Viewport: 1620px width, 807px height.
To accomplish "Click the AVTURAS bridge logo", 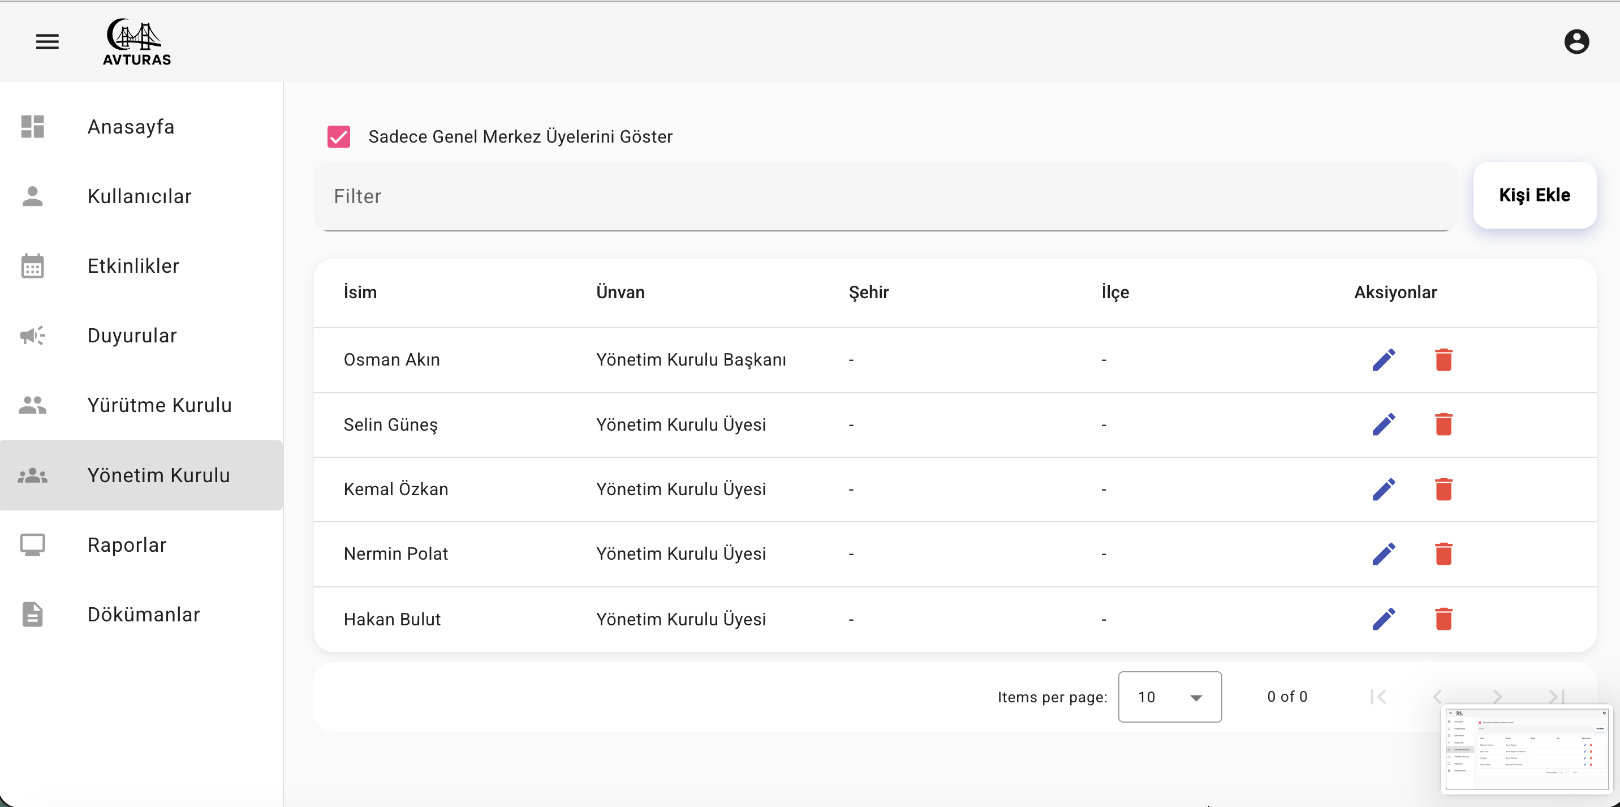I will tap(136, 41).
